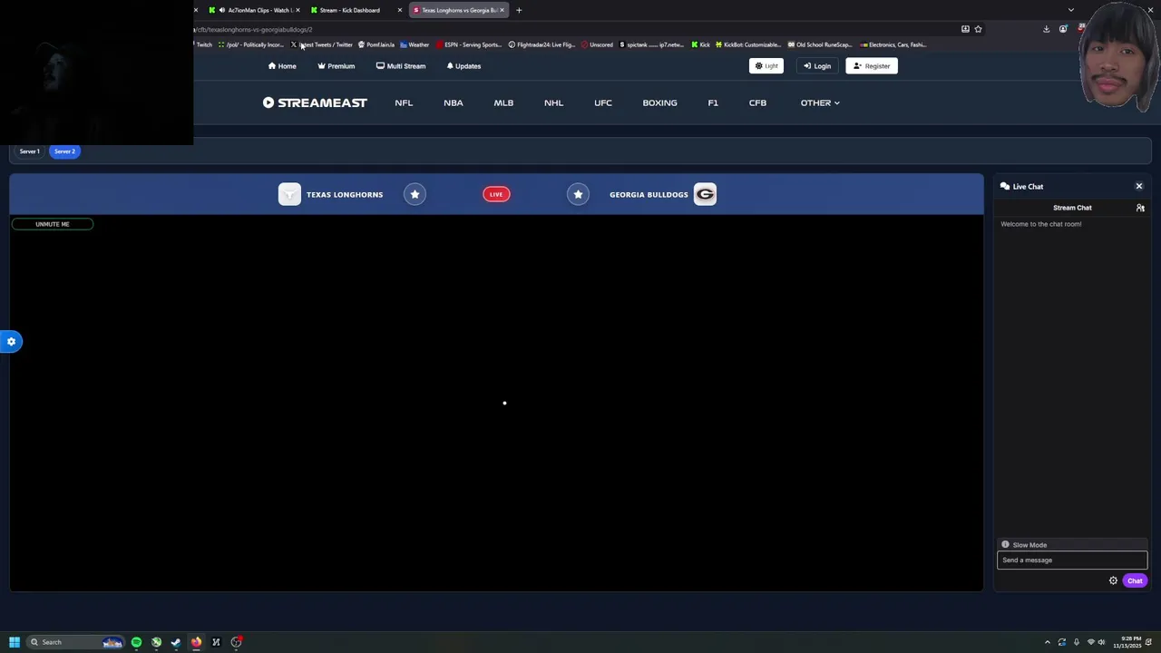Open browser downloads icon
Viewport: 1161px width, 653px height.
tap(1047, 29)
